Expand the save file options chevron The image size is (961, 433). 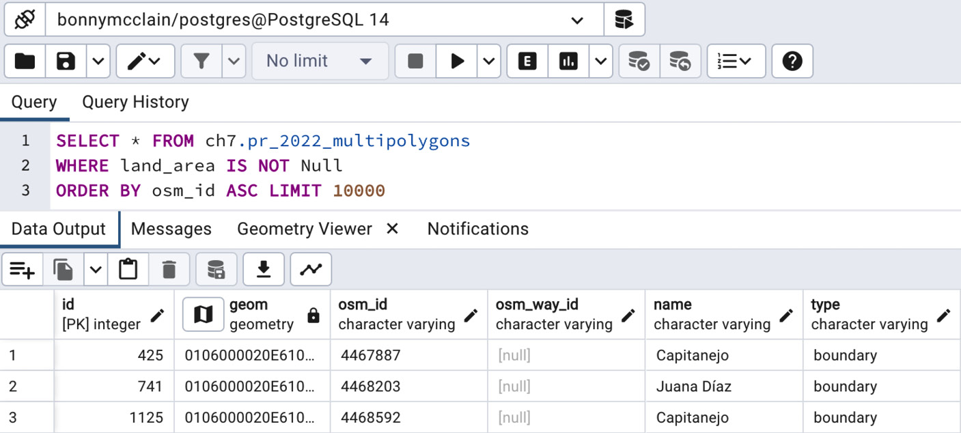pyautogui.click(x=98, y=61)
